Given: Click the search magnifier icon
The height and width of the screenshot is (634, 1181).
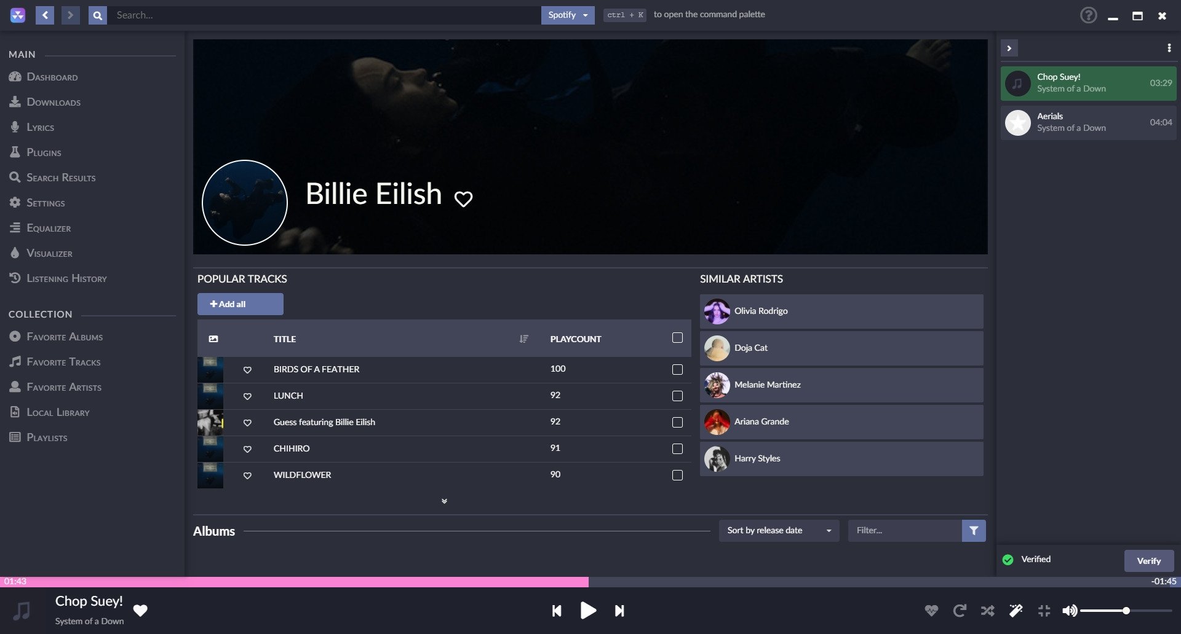Looking at the screenshot, I should pos(98,15).
